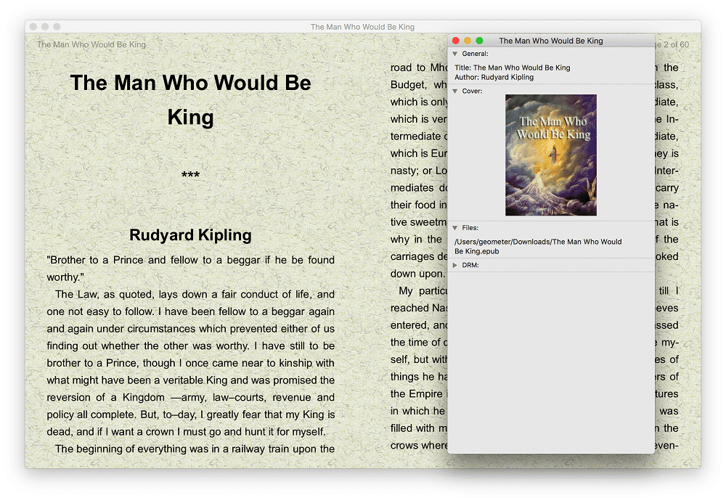Click the epub file path in Files

coord(537,246)
